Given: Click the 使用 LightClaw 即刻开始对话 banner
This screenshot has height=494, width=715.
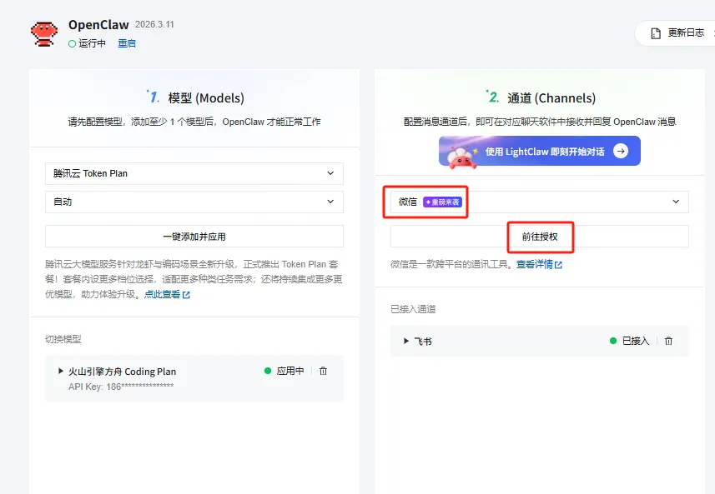Looking at the screenshot, I should coord(540,151).
